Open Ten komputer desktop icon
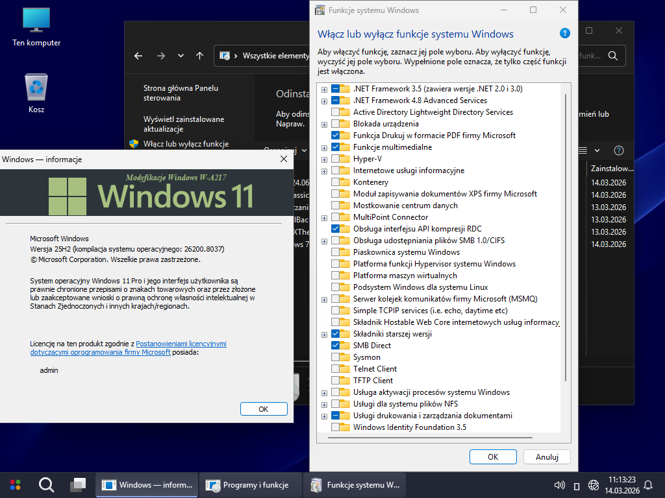The image size is (665, 498). coord(36,26)
